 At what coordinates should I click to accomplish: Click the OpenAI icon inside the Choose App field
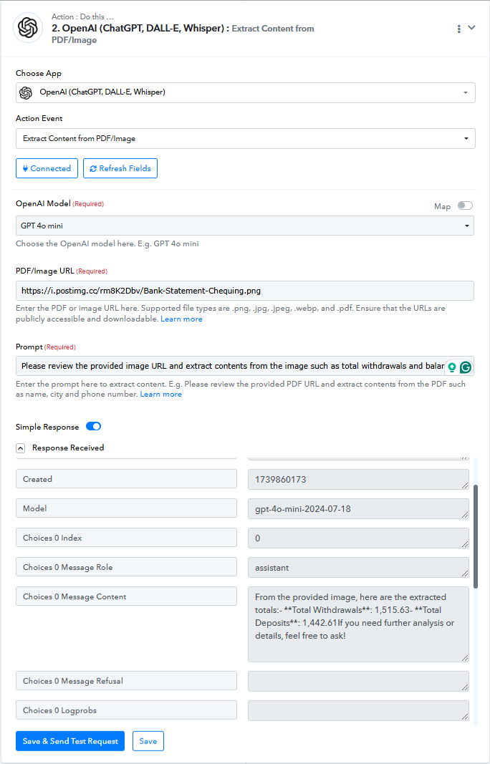click(26, 92)
